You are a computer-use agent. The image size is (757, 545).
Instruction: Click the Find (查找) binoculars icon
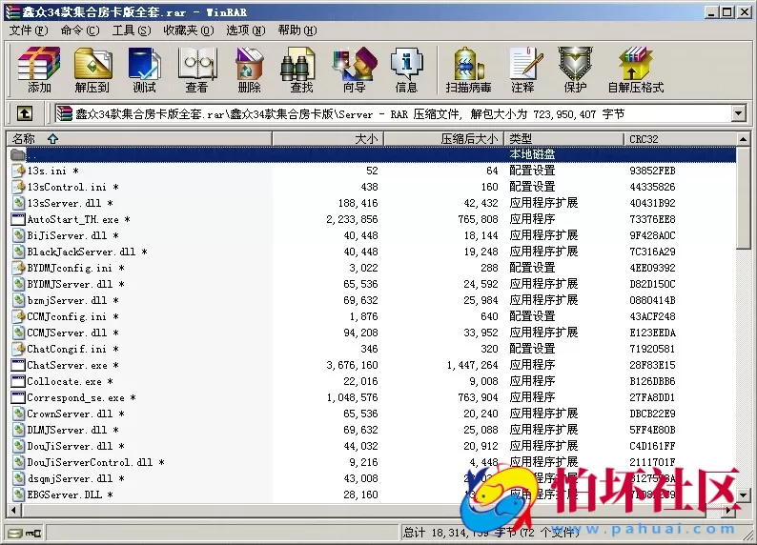(301, 69)
